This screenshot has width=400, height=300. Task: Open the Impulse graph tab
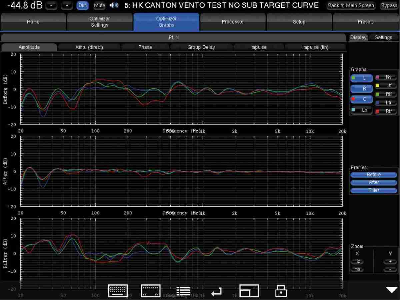pos(258,47)
